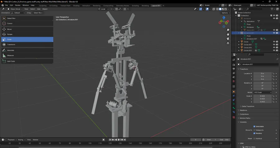This screenshot has height=148, width=280.
Task: Click the timeline End frame field
Action: [x=224, y=140]
